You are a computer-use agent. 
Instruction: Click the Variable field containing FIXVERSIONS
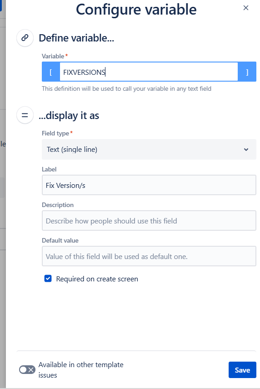(149, 72)
